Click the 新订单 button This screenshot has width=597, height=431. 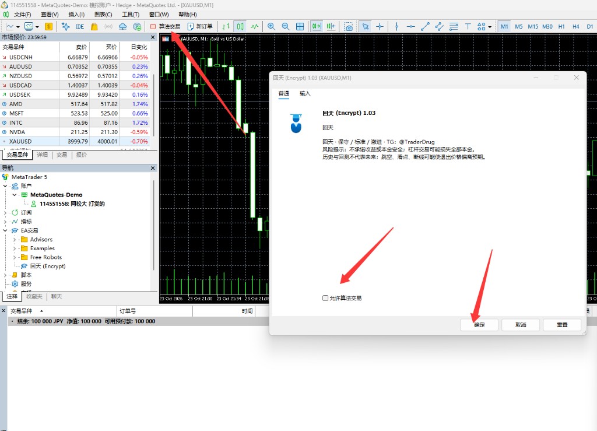200,26
